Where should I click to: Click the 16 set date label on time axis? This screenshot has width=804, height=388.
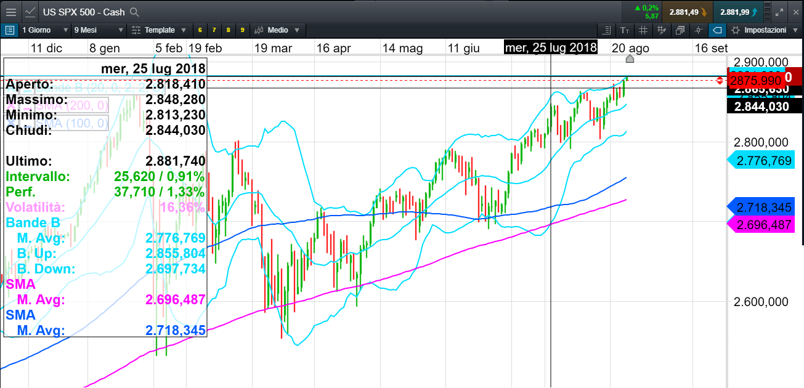coord(711,48)
